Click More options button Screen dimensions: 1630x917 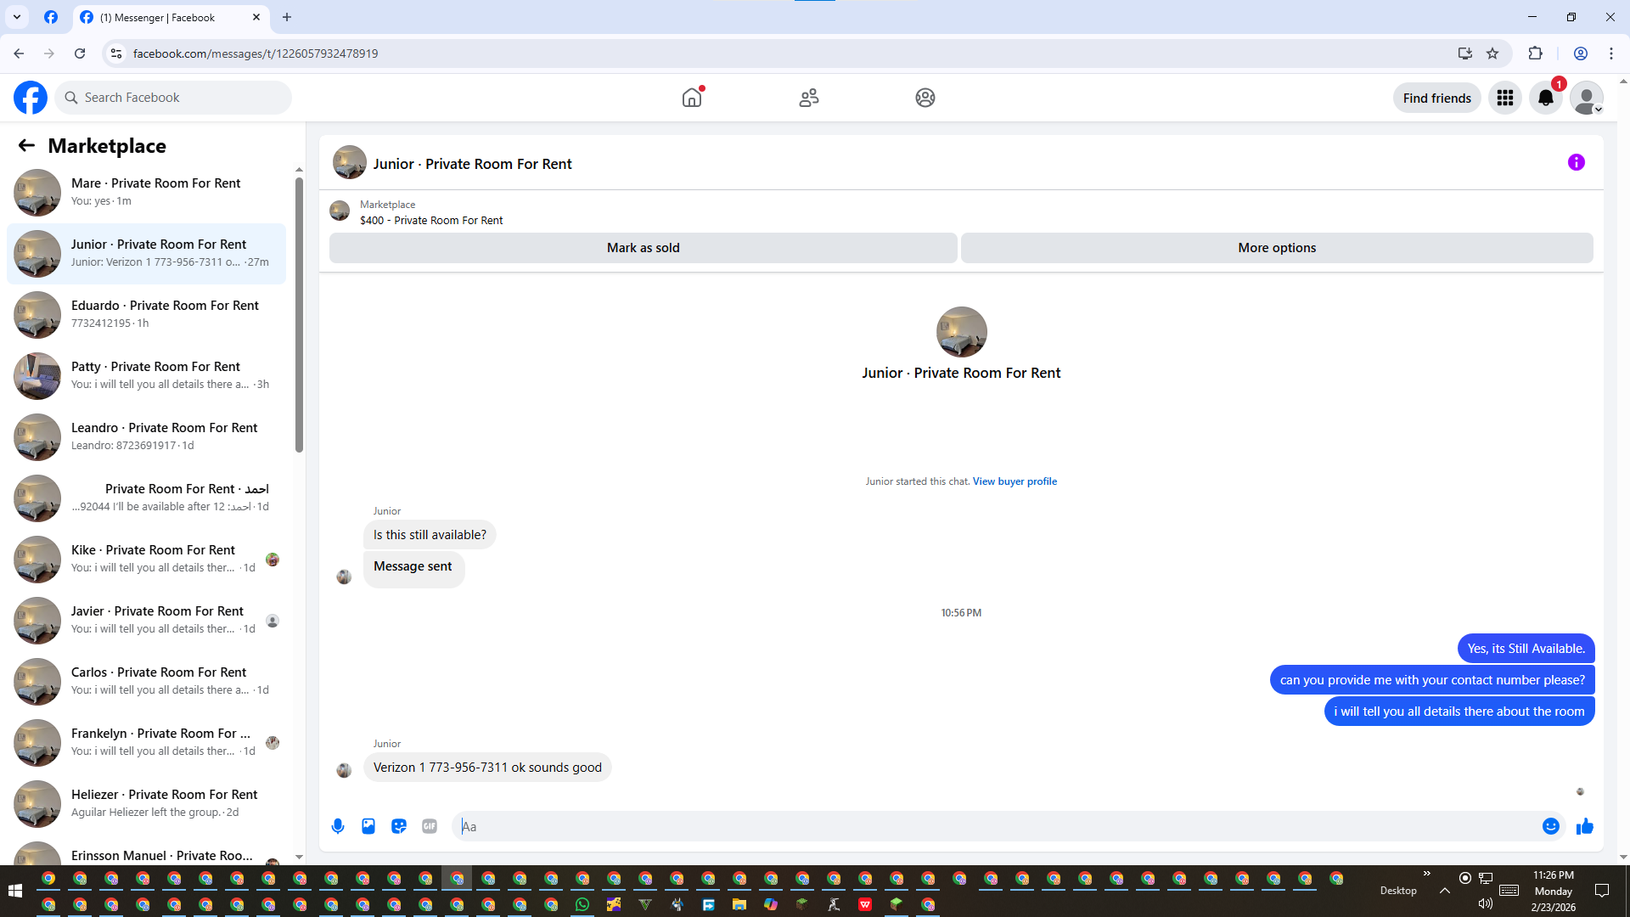pyautogui.click(x=1276, y=248)
